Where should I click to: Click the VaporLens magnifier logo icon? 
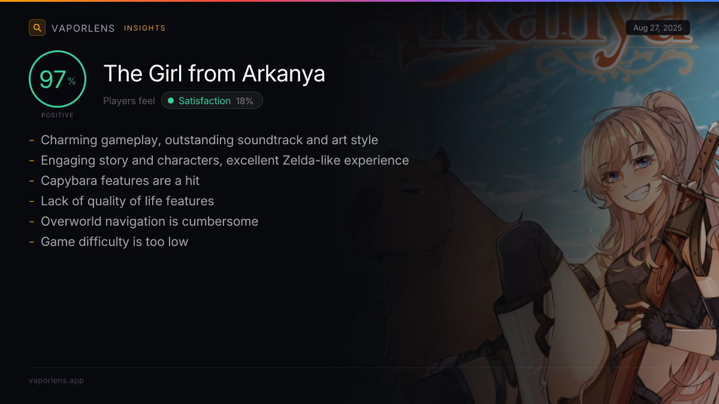pos(37,28)
